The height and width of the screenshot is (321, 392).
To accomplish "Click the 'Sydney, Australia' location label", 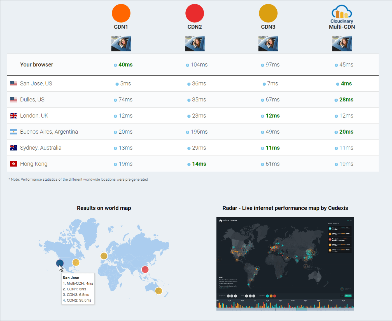I will point(41,148).
